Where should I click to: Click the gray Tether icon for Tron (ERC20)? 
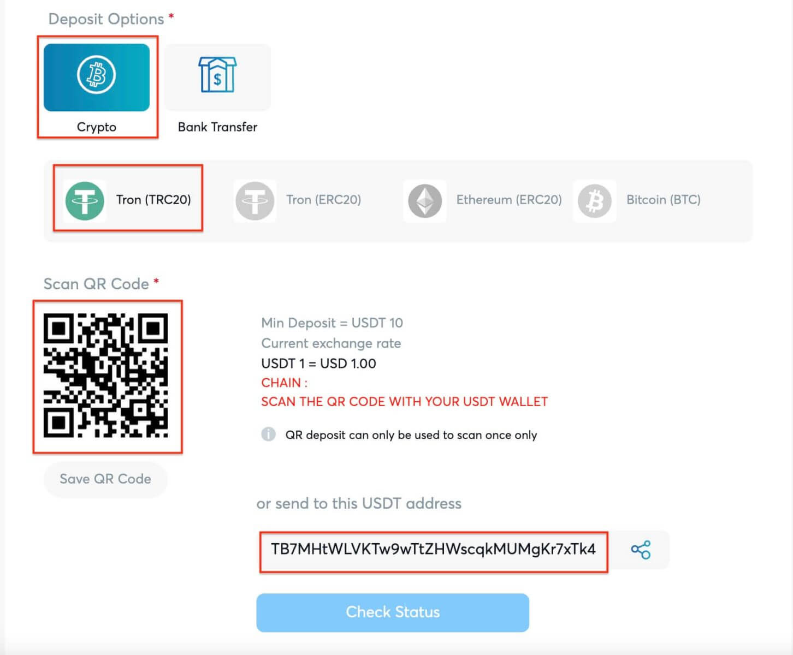[255, 200]
